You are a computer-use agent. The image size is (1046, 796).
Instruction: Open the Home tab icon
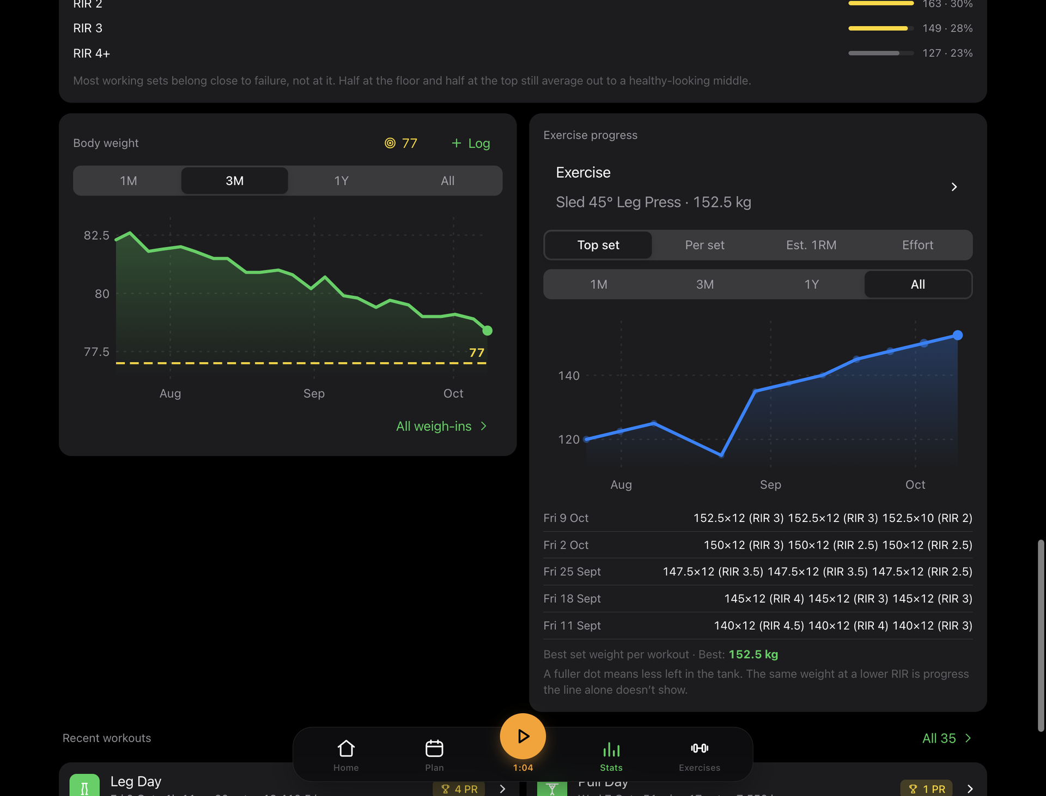[346, 749]
